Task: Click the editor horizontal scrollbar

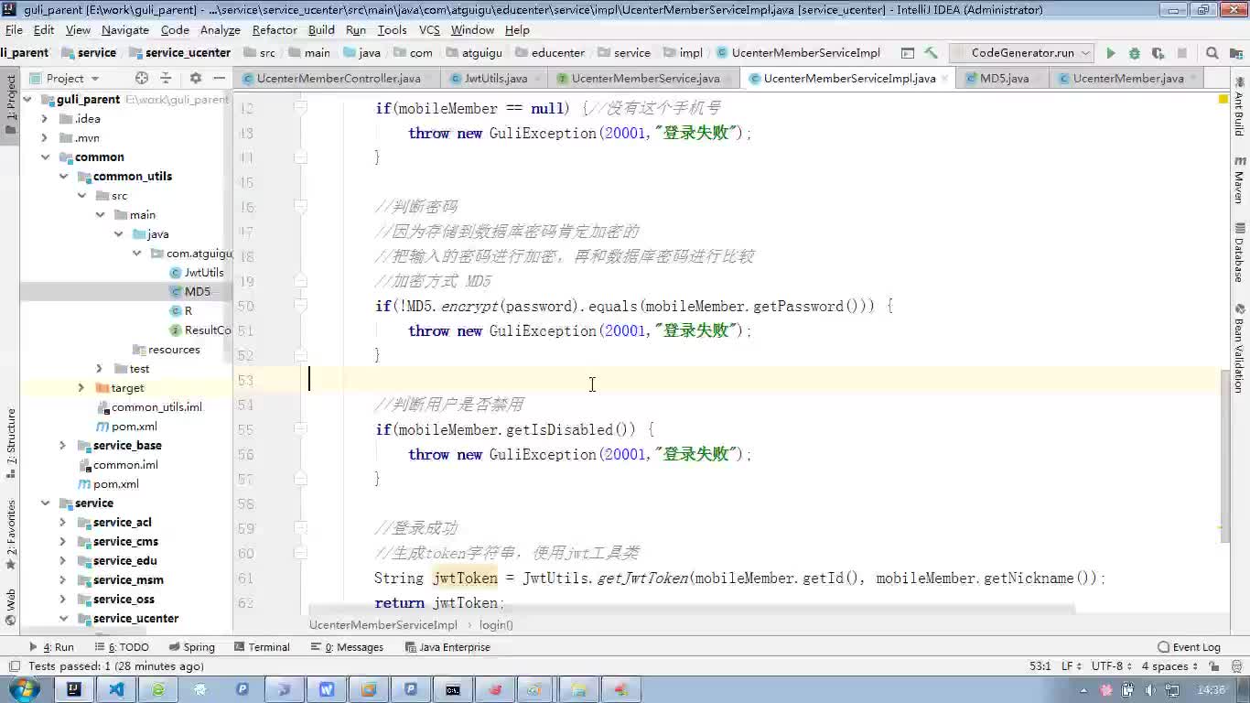Action: (x=692, y=608)
